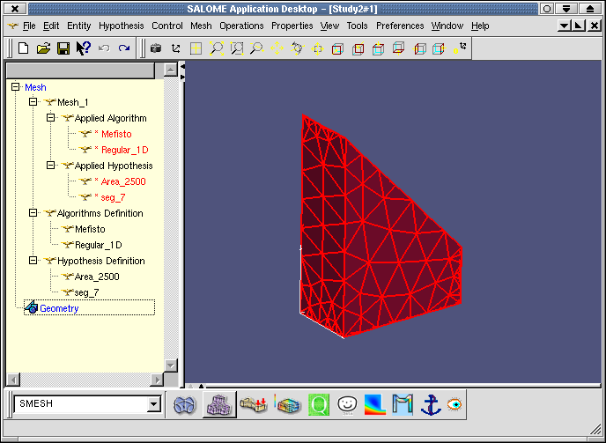Select black seg_7 under Hypothesis Definition
Viewport: 606px width, 443px height.
(87, 292)
